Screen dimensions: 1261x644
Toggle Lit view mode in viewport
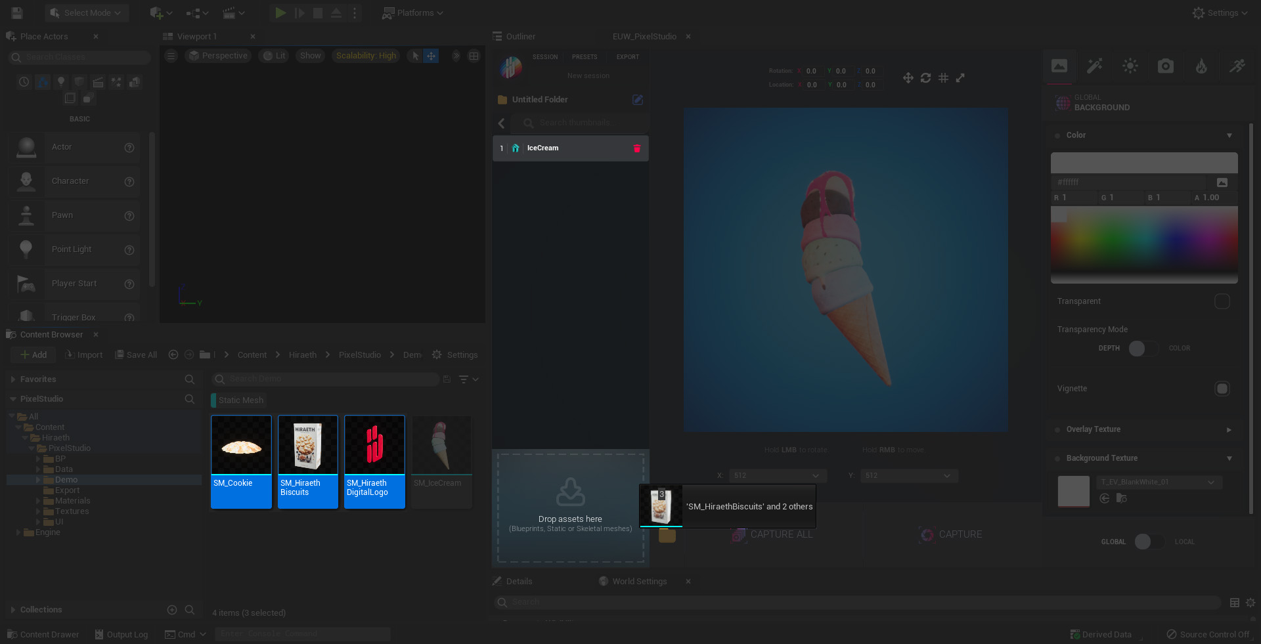click(275, 56)
